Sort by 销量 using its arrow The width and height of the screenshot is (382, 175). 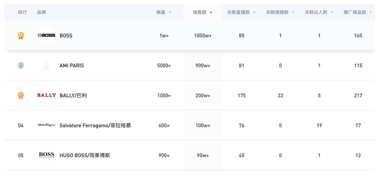pos(170,13)
